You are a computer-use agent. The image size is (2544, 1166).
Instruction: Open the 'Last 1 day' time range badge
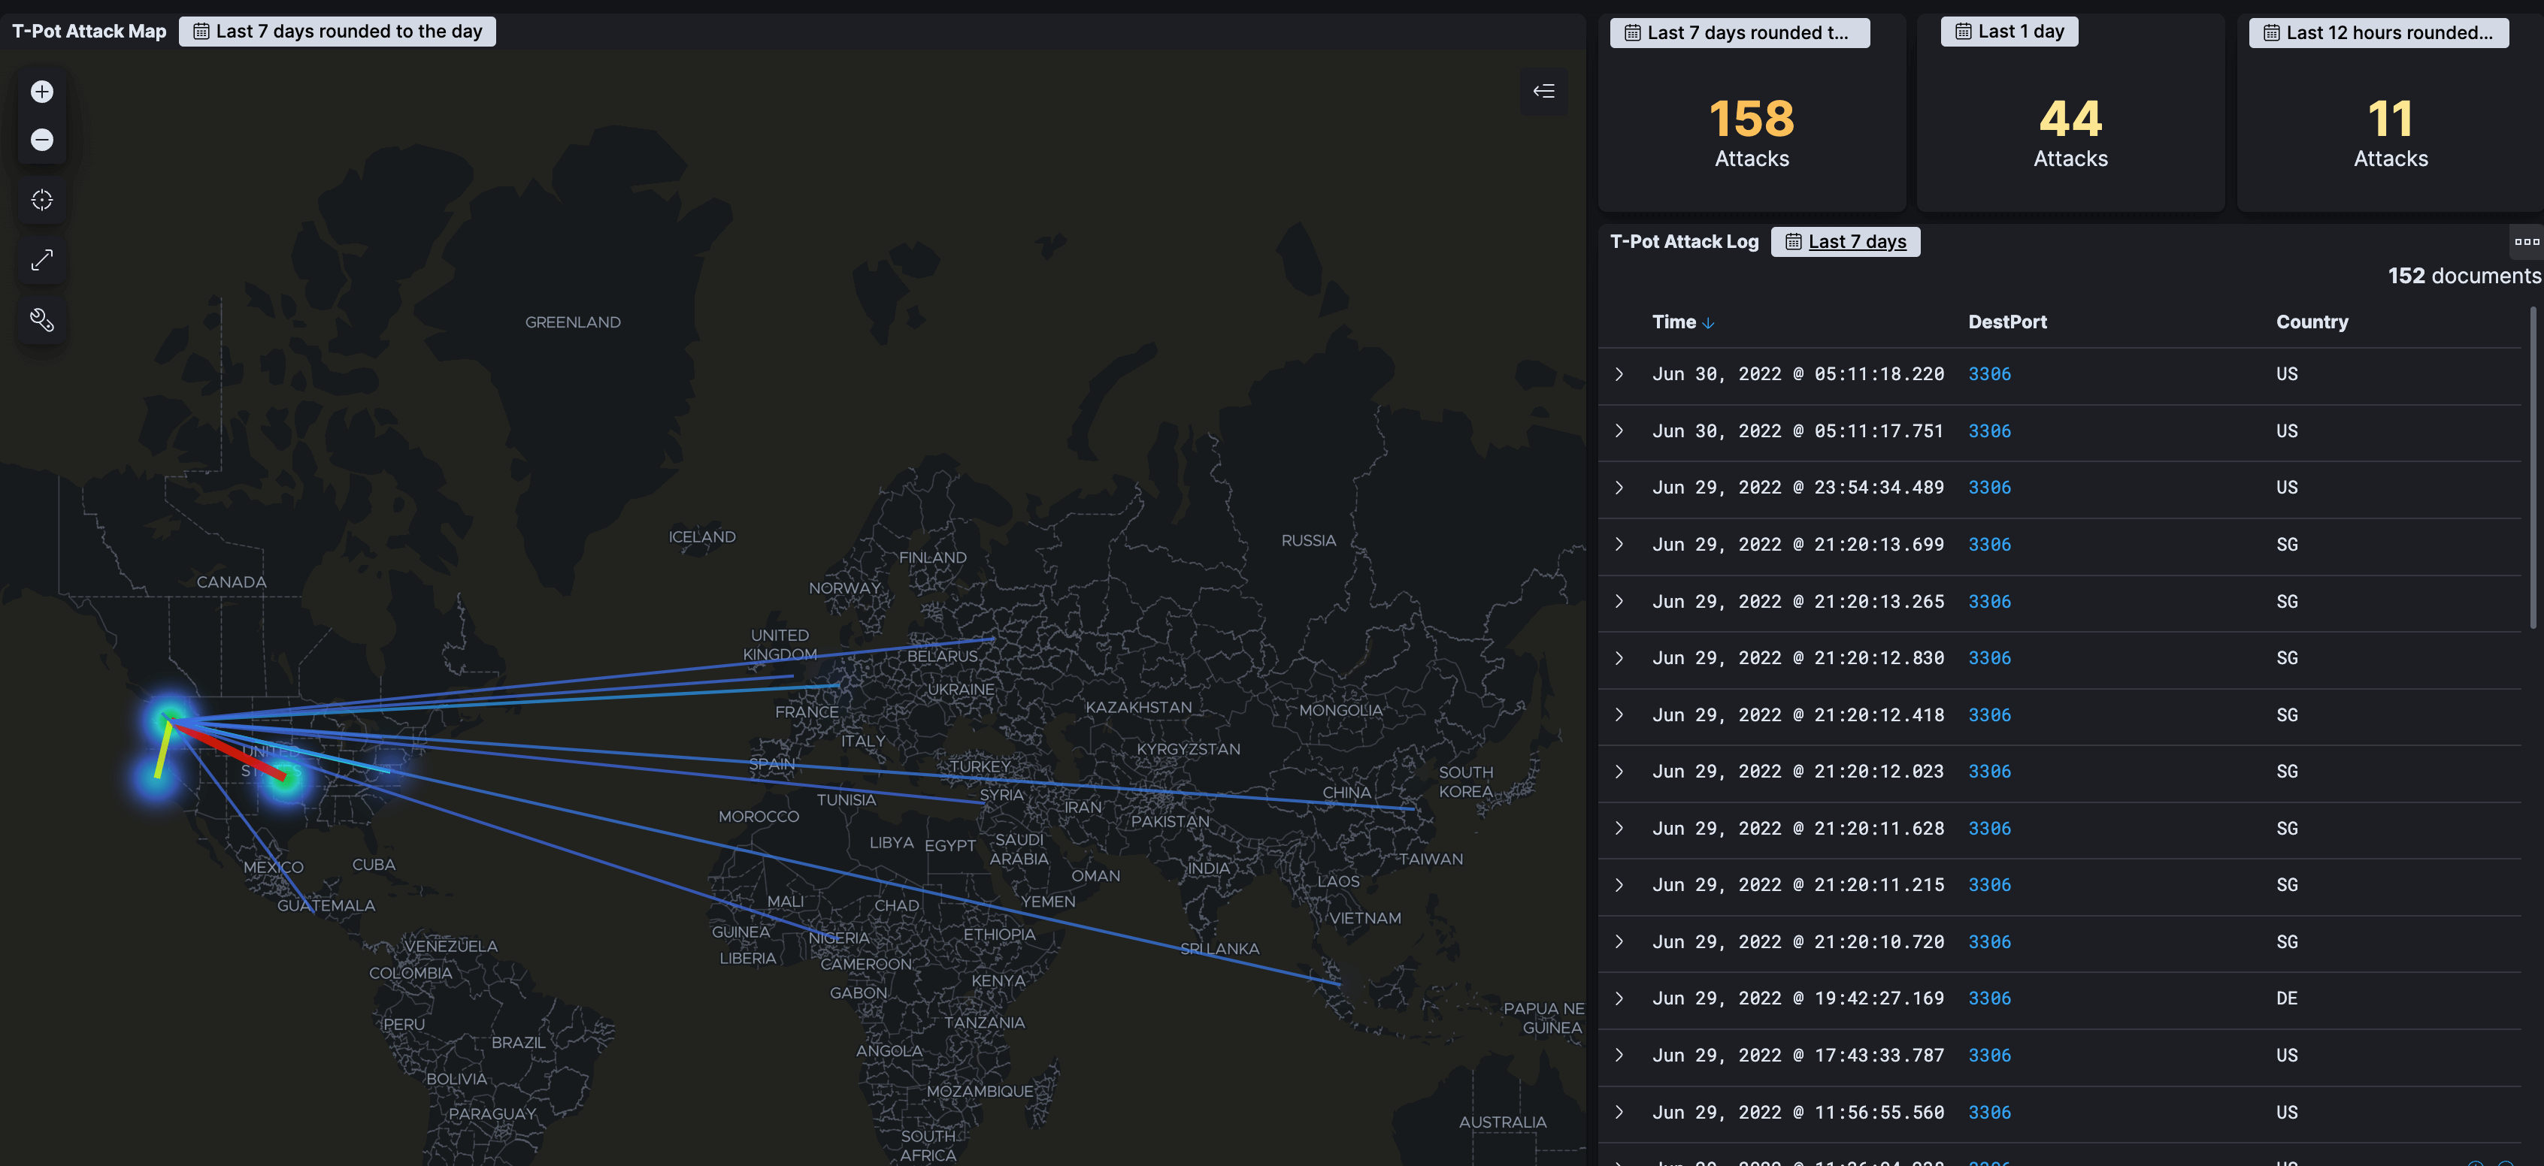tap(2009, 32)
